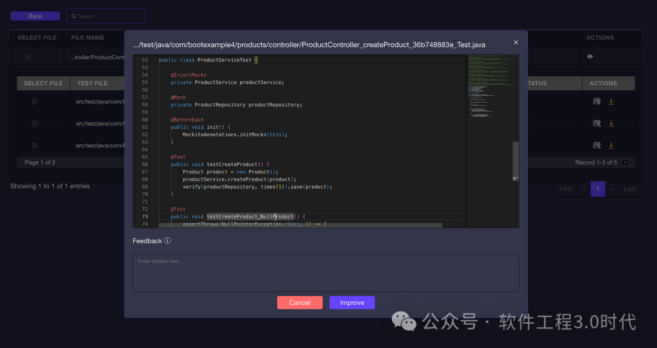The width and height of the screenshot is (657, 348).
Task: Click 'Showing 1 to 1 of 1 entries' text
Action: tap(50, 186)
